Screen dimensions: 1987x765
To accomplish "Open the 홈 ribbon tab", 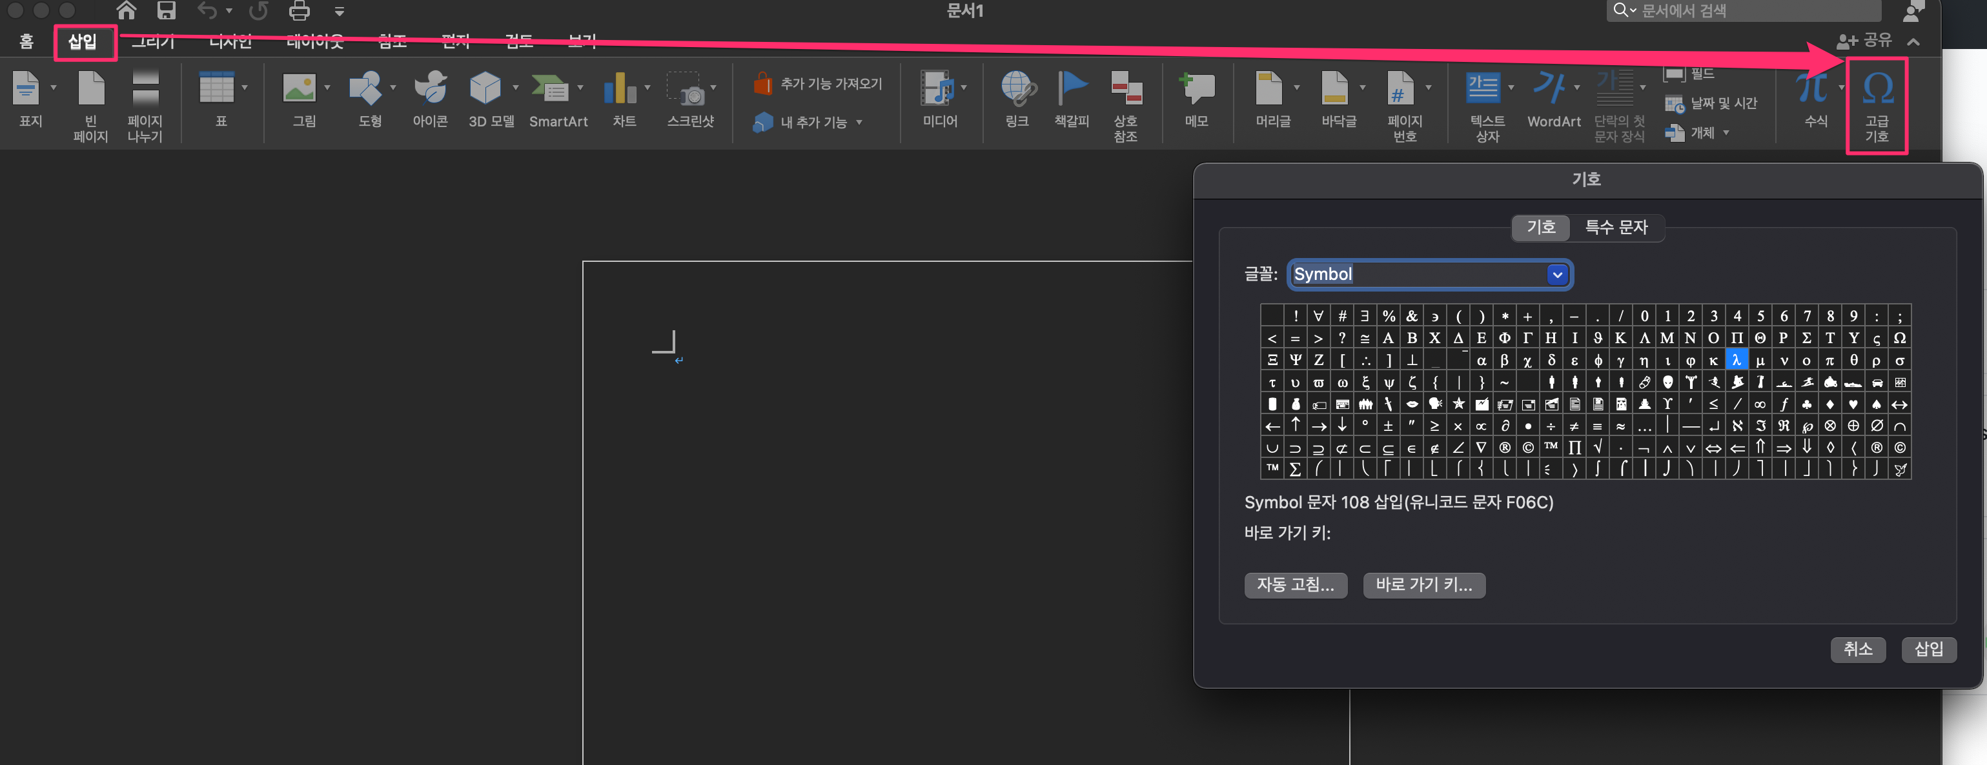I will (26, 41).
